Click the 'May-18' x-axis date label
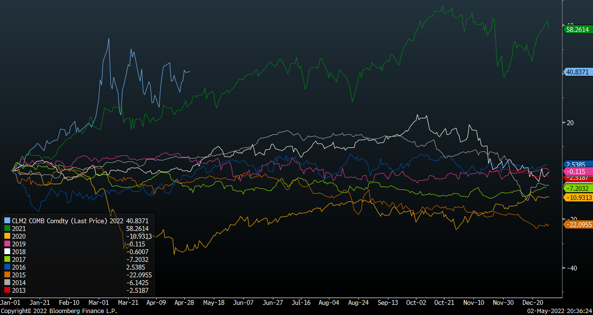The image size is (593, 315). point(213,302)
